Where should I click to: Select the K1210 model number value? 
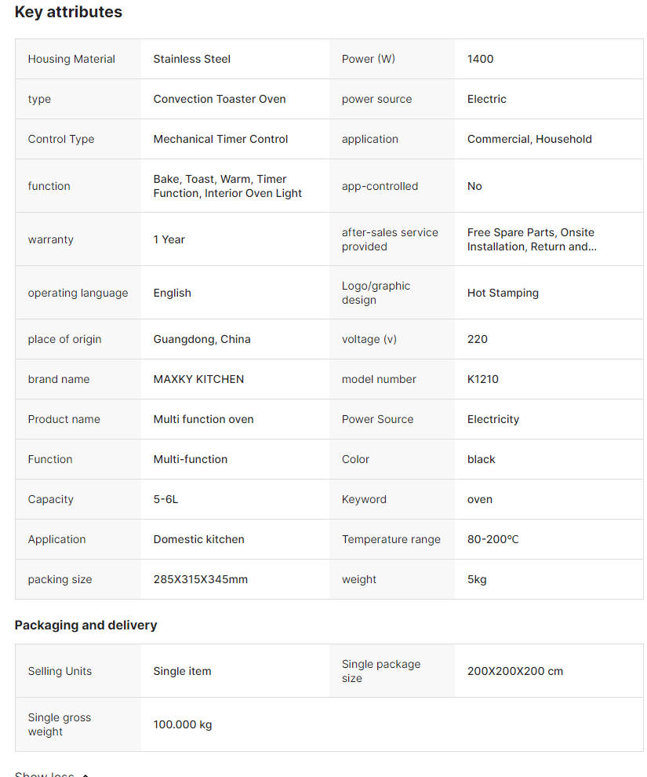pos(482,379)
